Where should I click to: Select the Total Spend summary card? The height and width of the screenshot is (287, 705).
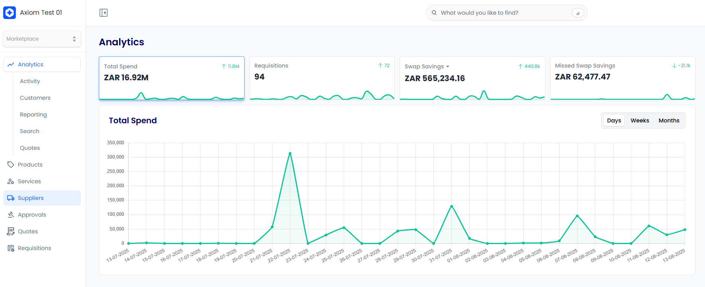pos(171,78)
